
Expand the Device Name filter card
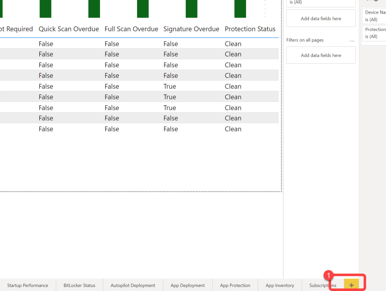(374, 16)
